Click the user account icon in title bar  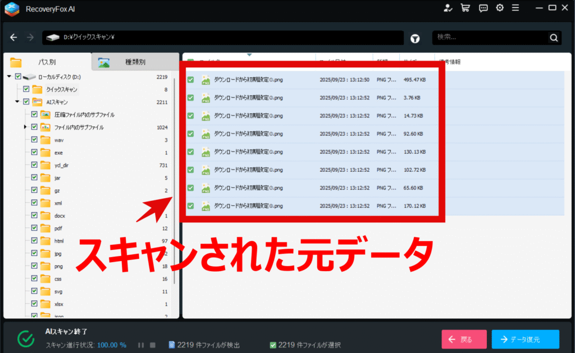[x=448, y=8]
